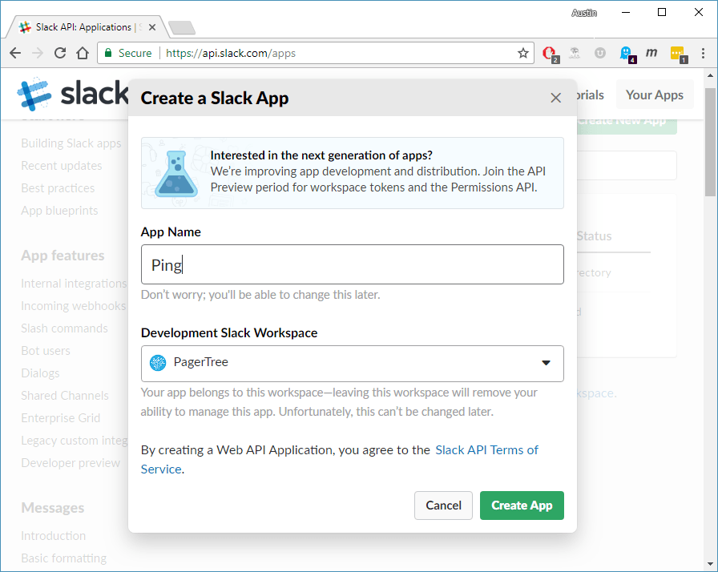The height and width of the screenshot is (572, 718).
Task: Open the gray palm tree extension icon
Action: [x=575, y=53]
